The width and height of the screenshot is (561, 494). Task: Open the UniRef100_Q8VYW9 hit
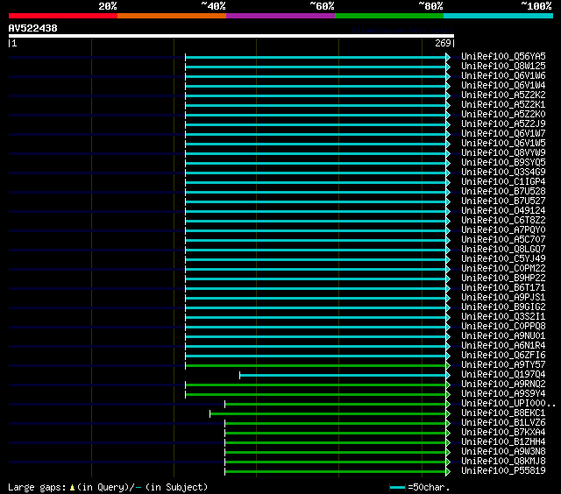point(503,153)
